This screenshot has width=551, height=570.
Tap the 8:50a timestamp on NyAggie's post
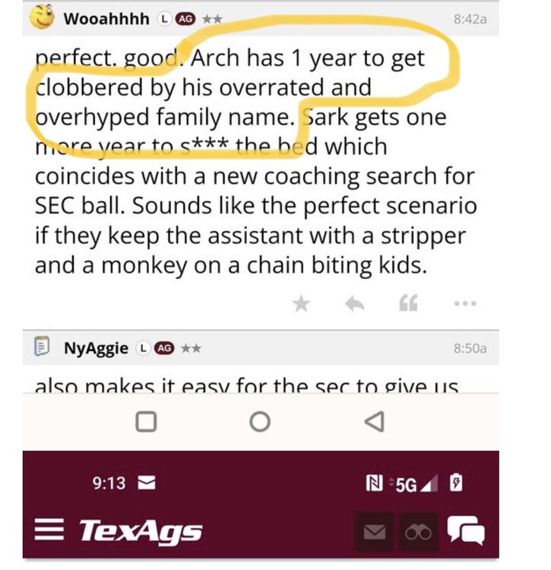470,348
